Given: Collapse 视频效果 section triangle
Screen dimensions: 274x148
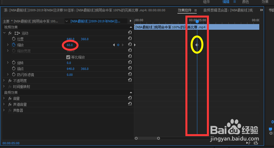Looking at the screenshot, I should tap(131, 27).
